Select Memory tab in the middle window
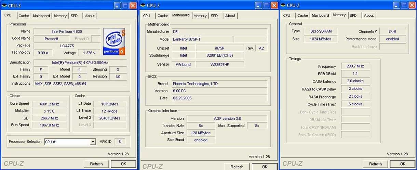Viewport: 417px width, 170px height. (200, 16)
